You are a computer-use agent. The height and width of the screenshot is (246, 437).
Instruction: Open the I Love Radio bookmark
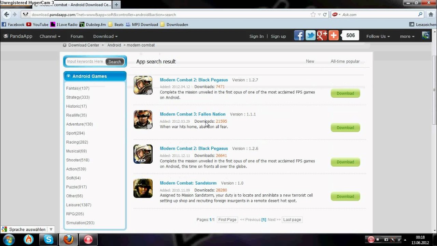(x=64, y=25)
